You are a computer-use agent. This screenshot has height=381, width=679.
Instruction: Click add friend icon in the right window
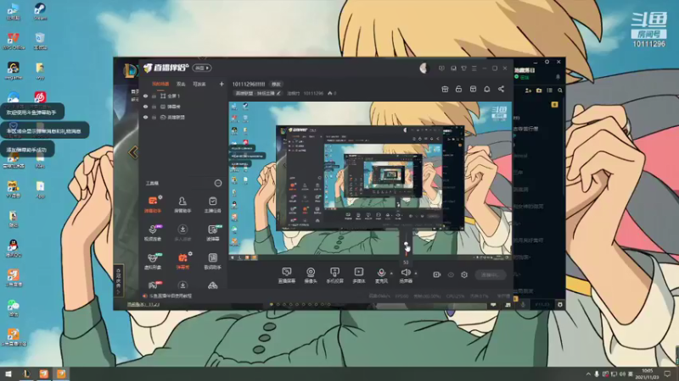[x=528, y=91]
